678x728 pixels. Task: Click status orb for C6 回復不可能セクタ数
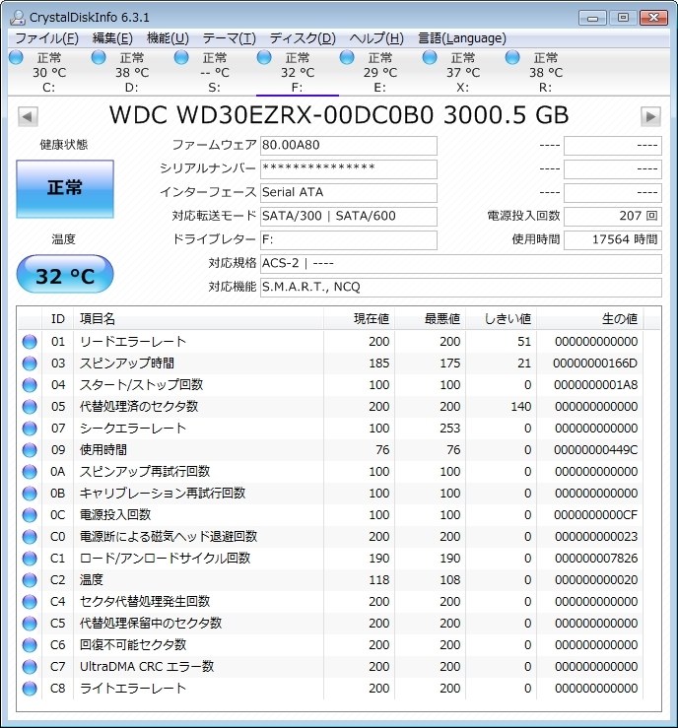tap(30, 645)
